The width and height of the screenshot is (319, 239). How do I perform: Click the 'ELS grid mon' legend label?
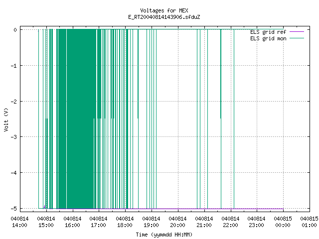click(268, 38)
